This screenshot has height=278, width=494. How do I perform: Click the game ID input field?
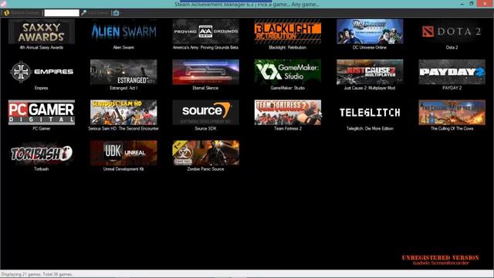click(x=62, y=13)
